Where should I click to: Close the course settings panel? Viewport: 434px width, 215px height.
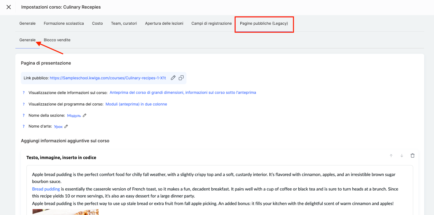pyautogui.click(x=9, y=7)
